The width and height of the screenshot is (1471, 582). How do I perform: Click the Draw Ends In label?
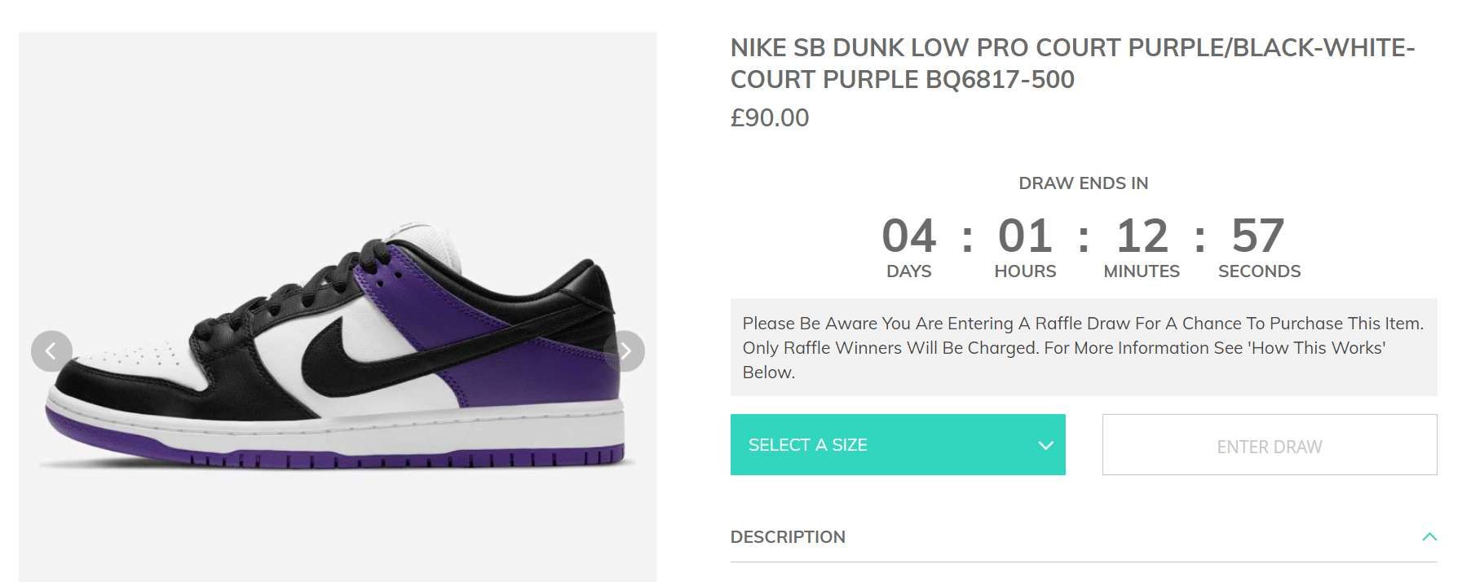(x=1084, y=183)
